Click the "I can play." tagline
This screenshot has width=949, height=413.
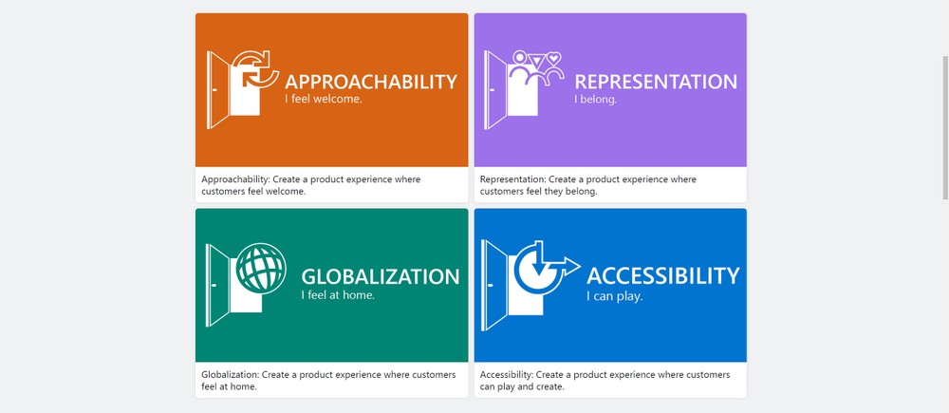click(x=614, y=296)
